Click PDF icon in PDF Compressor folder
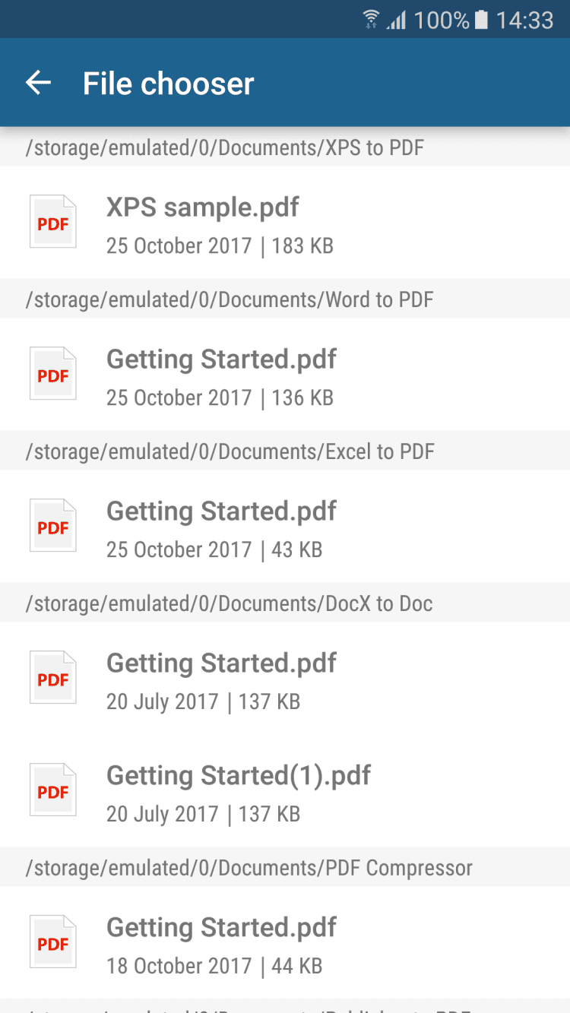This screenshot has height=1013, width=570. pos(53,942)
